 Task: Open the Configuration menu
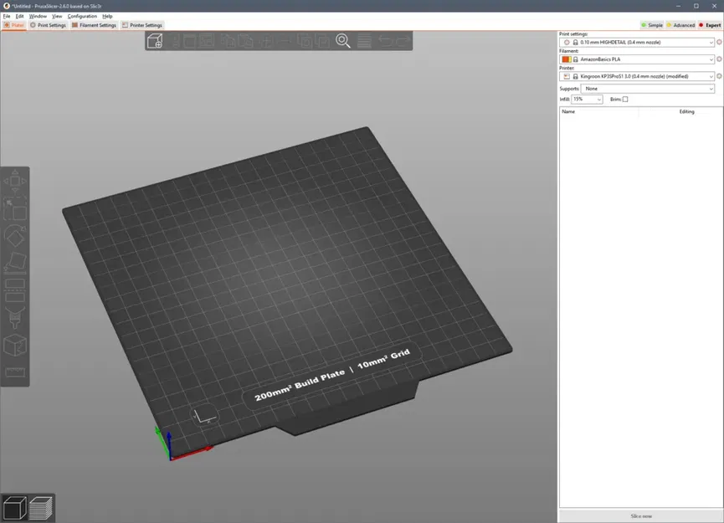coord(82,16)
